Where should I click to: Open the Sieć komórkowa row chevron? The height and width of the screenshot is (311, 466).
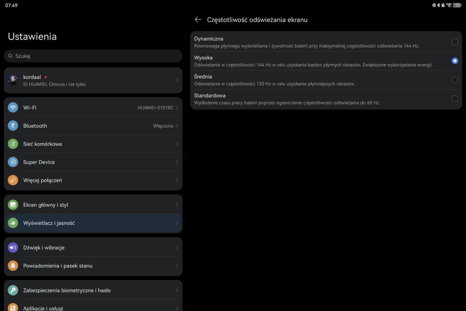[177, 144]
